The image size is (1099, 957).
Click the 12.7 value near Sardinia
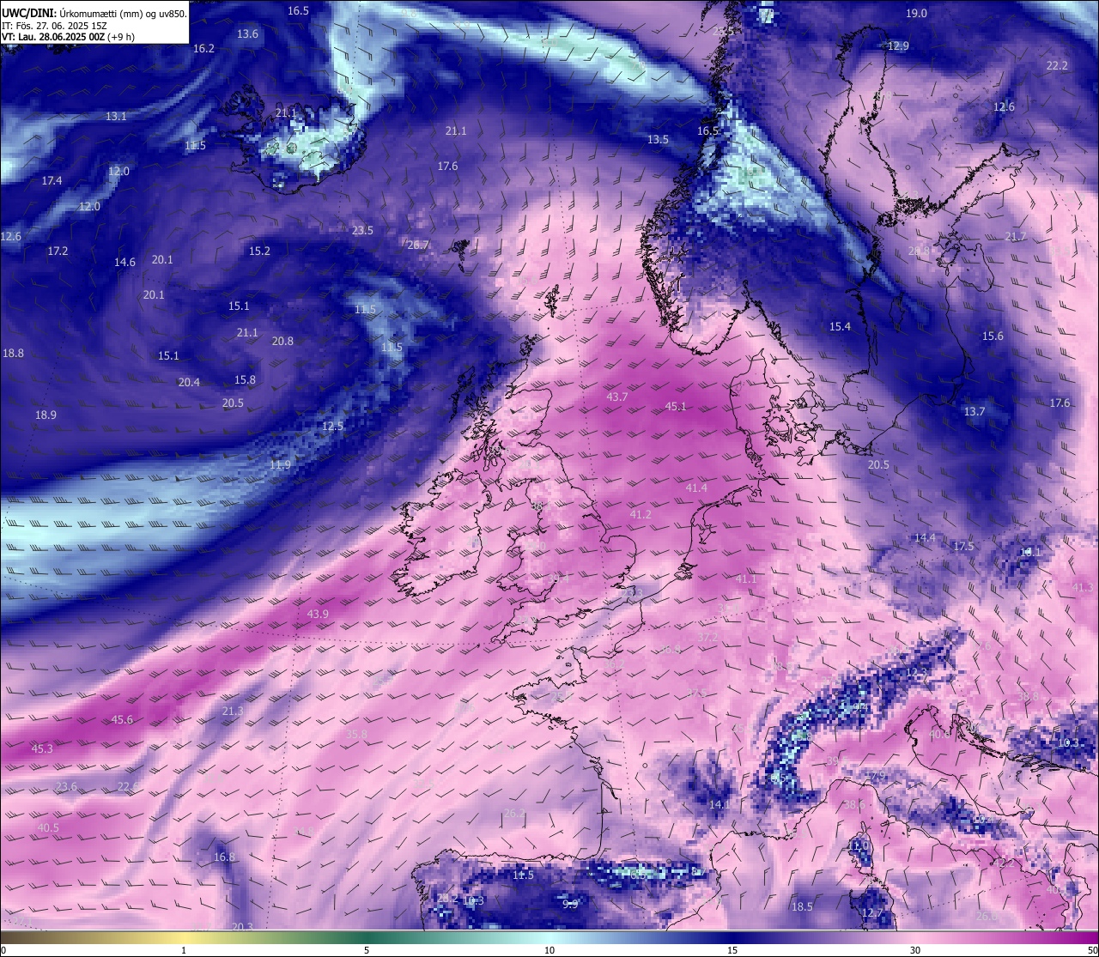point(872,913)
